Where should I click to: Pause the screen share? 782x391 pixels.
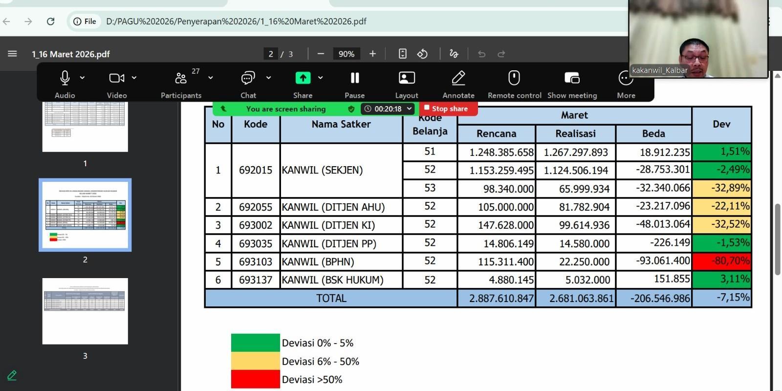pyautogui.click(x=355, y=78)
